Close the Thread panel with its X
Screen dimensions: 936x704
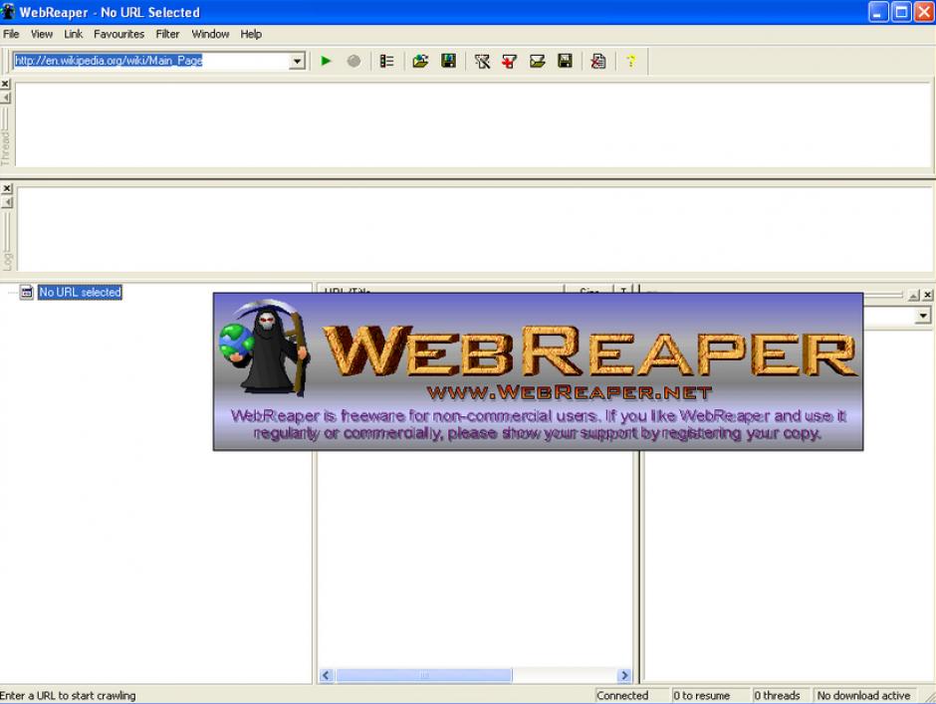(x=5, y=85)
